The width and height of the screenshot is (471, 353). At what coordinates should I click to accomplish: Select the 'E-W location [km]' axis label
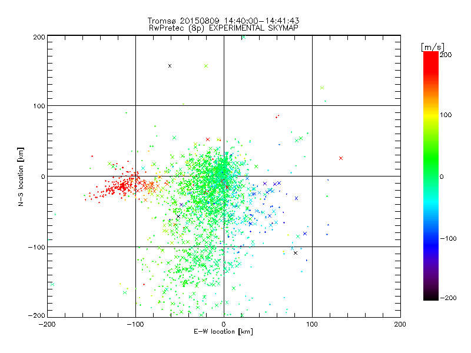tap(223, 332)
